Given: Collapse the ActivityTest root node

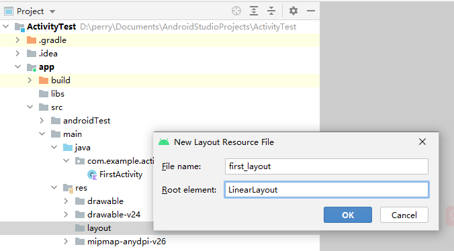Looking at the screenshot, I should 6,27.
